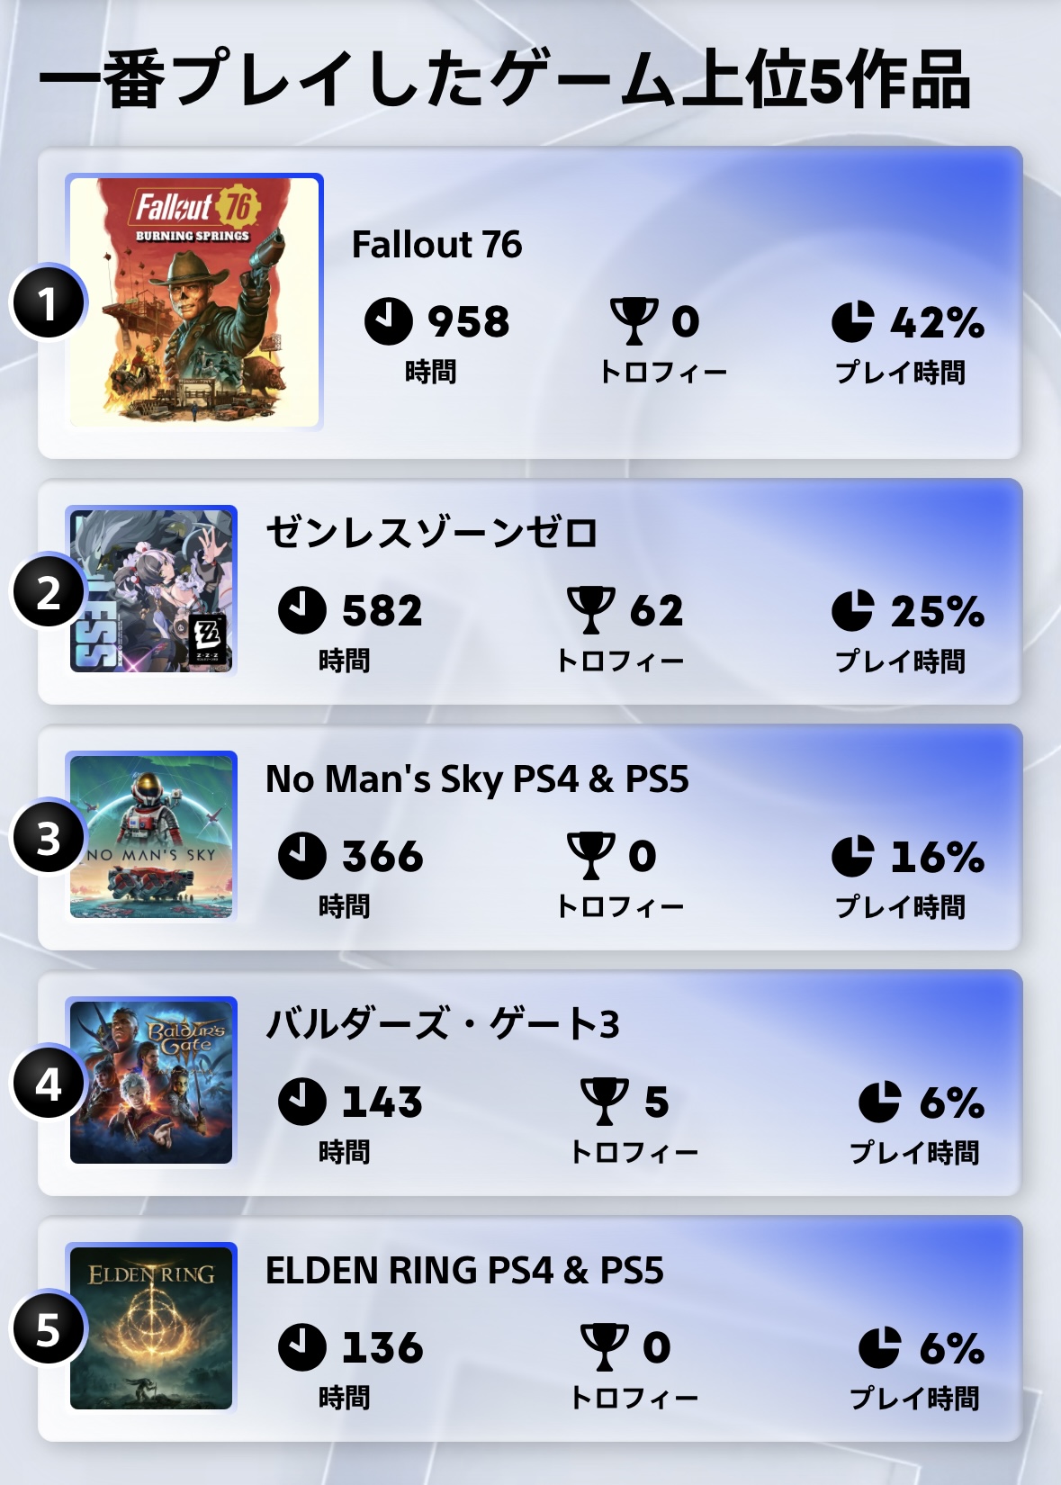Open the Elden Ring cover thumbnail
The image size is (1061, 1485).
pos(151,1327)
